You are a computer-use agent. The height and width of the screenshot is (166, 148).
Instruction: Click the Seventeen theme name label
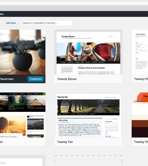point(7,79)
